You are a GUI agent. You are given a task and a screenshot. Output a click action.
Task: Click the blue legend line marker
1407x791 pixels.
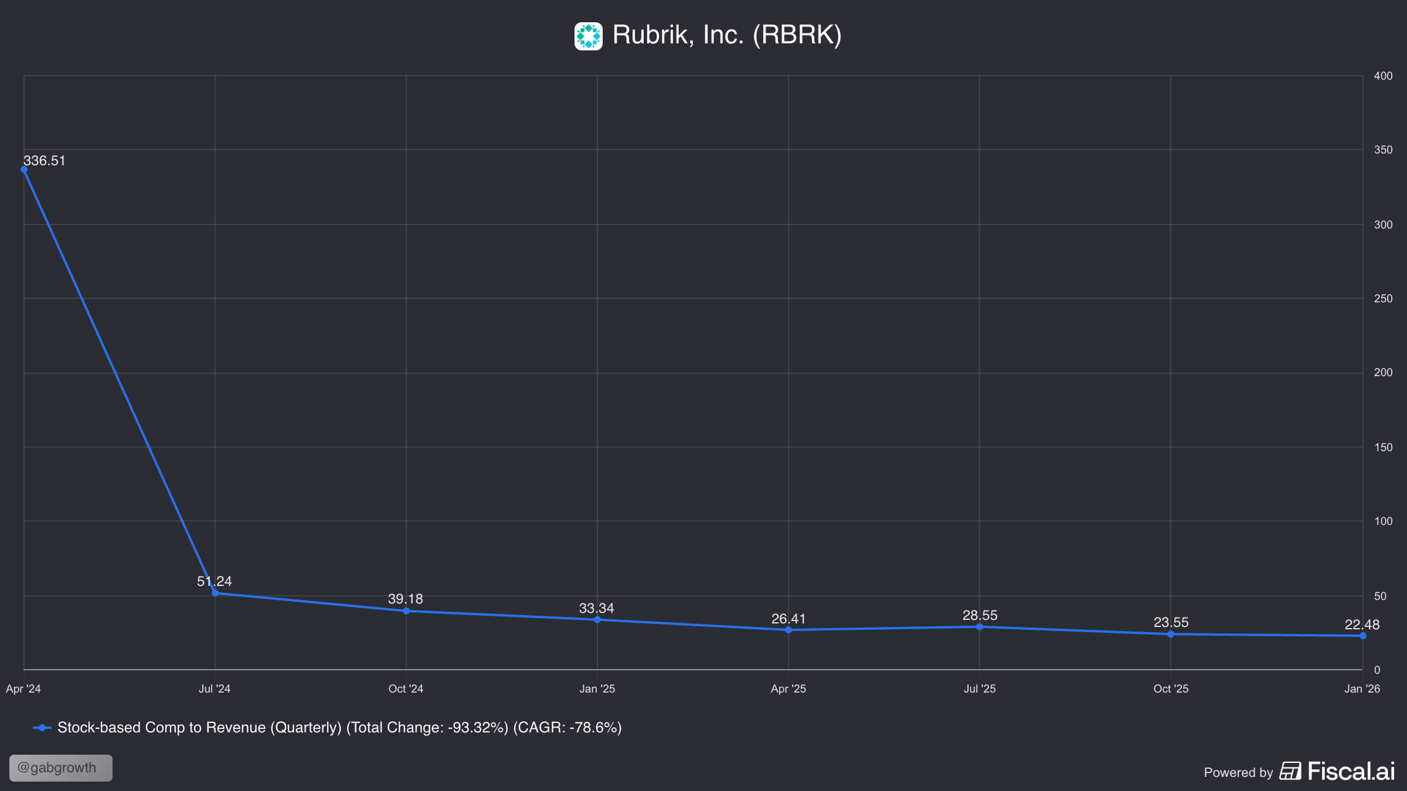(42, 728)
